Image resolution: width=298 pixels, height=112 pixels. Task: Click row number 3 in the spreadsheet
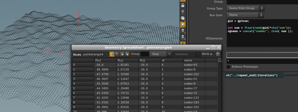83,79
